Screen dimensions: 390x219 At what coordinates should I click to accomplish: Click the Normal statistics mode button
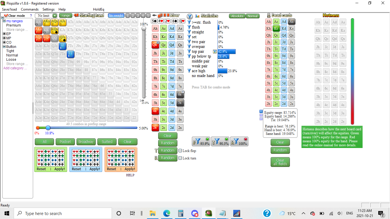pos(253,16)
